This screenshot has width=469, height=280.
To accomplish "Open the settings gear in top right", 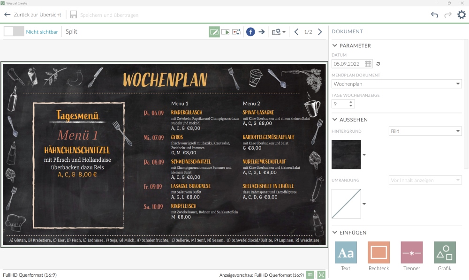I will [x=461, y=15].
